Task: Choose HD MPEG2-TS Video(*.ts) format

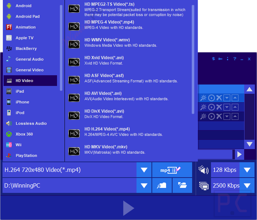Action: point(129,9)
